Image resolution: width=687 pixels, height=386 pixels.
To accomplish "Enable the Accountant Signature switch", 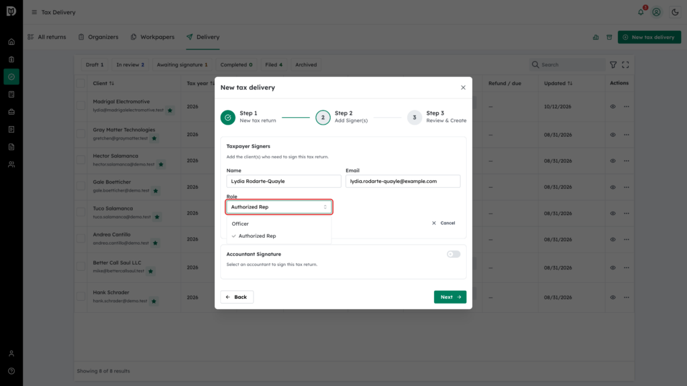I will point(454,254).
